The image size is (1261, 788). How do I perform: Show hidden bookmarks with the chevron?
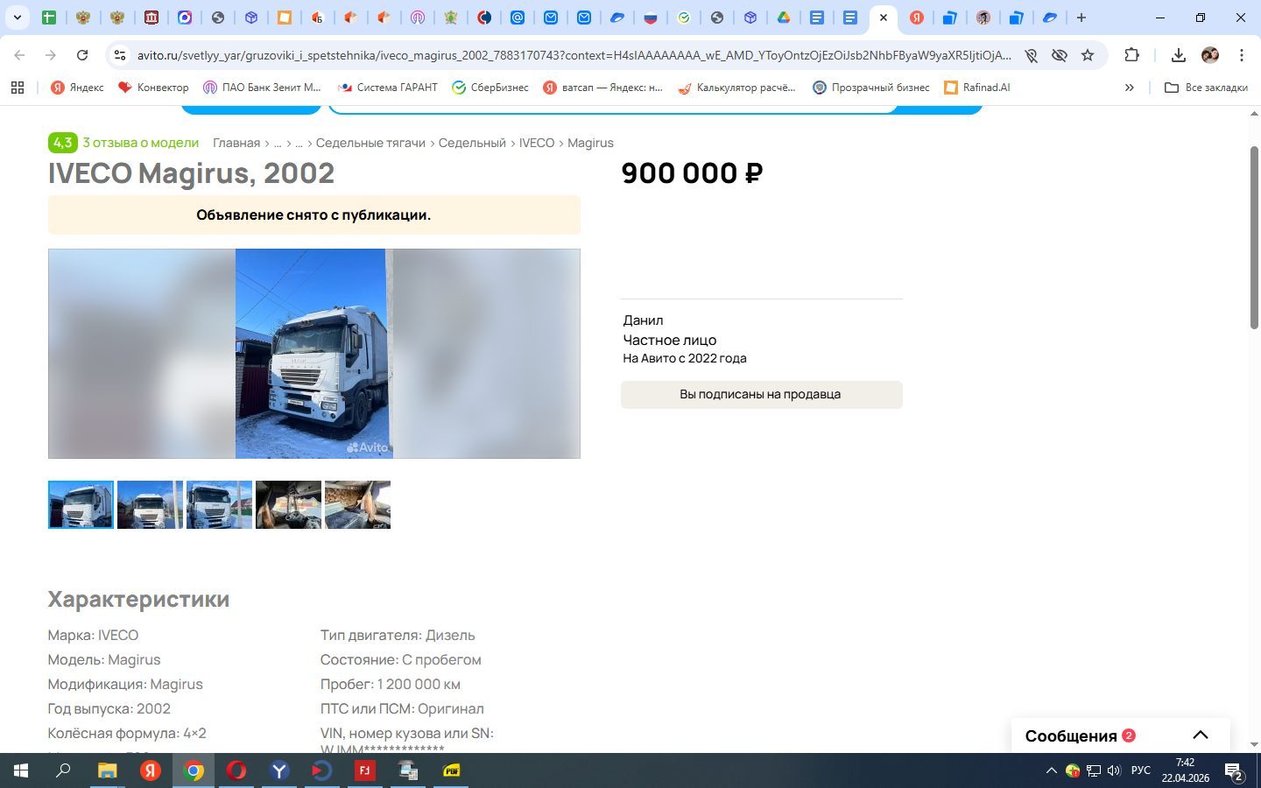coord(1130,88)
